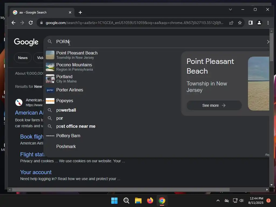Open the beach photo in the info card

(258, 84)
